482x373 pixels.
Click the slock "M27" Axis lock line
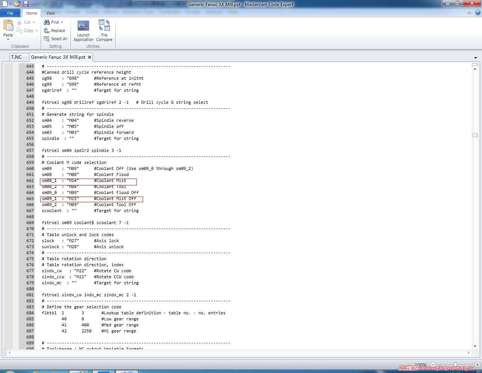click(x=80, y=241)
